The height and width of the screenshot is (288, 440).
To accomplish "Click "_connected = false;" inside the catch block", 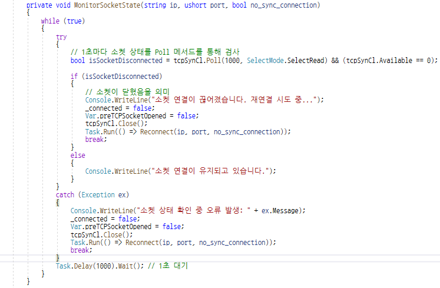I will 105,219.
